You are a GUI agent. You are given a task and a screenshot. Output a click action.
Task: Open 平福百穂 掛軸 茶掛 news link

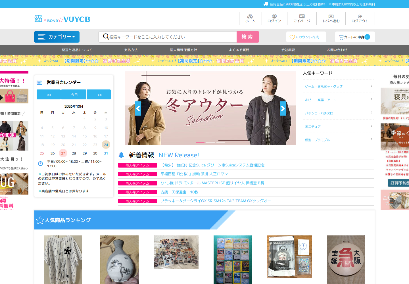click(194, 174)
